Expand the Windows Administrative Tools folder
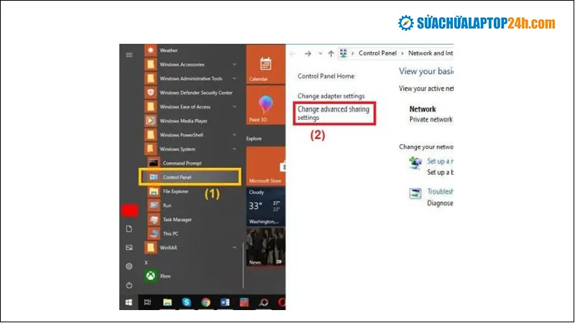Screen dimensions: 575x323 point(234,78)
